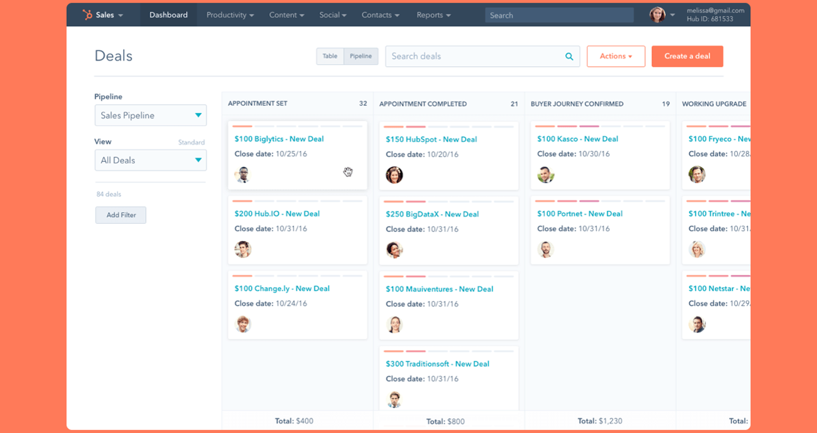Open $100 Kasco - New Deal
Image resolution: width=817 pixels, height=433 pixels.
coord(578,139)
